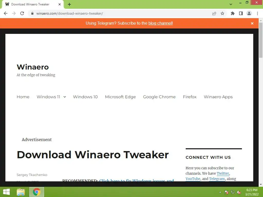Open the Telegram link in the sidebar

pos(217,179)
